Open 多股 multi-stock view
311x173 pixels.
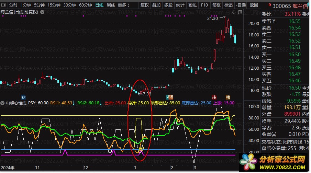coord(168,5)
